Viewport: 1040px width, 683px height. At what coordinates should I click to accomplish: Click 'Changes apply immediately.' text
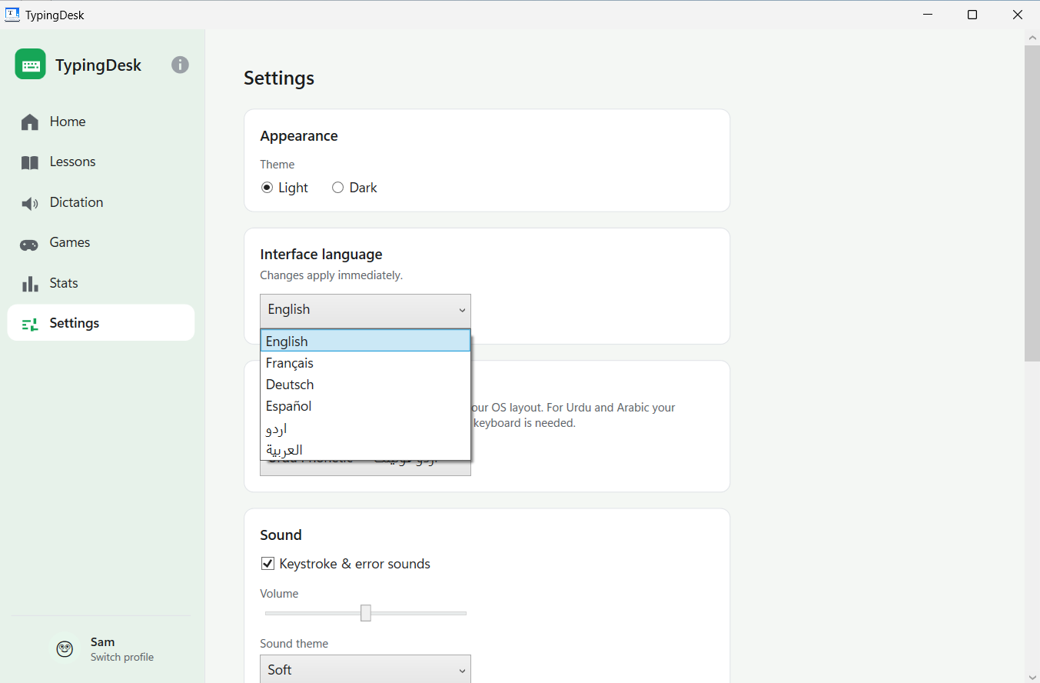click(331, 275)
